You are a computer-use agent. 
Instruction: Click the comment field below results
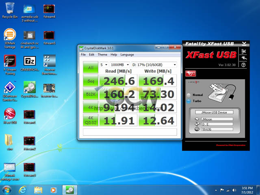pyautogui.click(x=130, y=132)
